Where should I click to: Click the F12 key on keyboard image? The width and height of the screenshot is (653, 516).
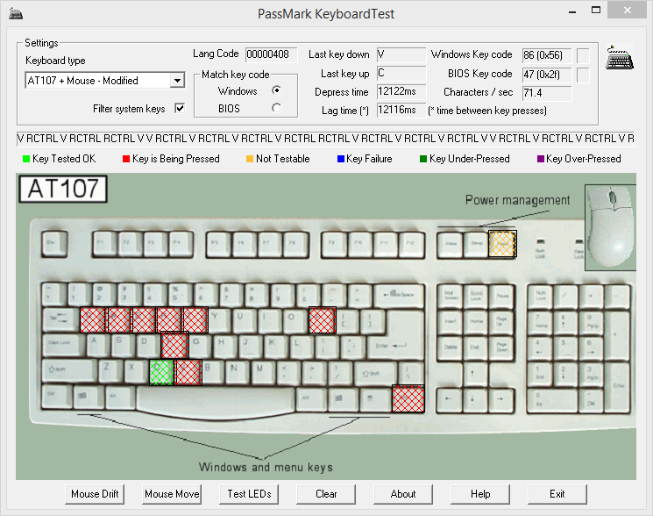[411, 243]
